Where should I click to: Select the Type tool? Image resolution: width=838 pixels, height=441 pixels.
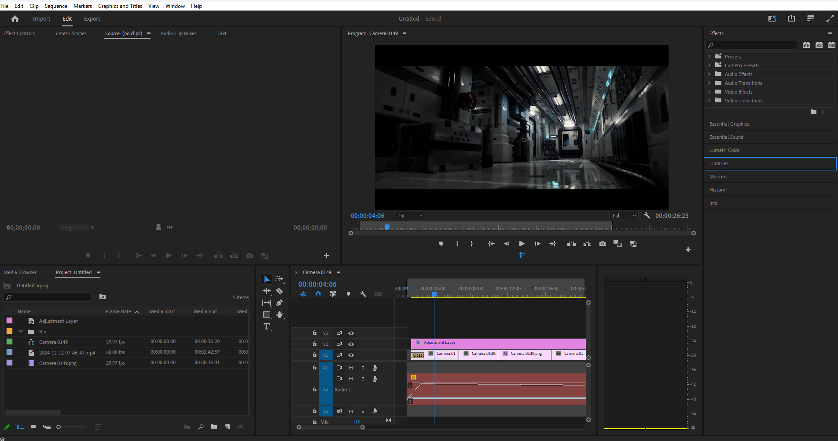pos(267,326)
